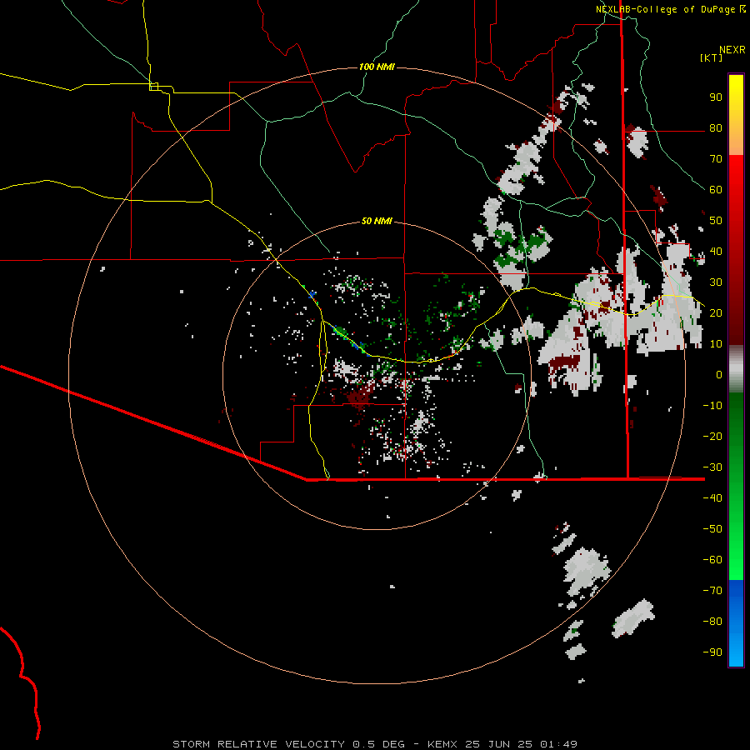Click the -40 value on velocity scale
750x750 pixels.
pos(712,498)
